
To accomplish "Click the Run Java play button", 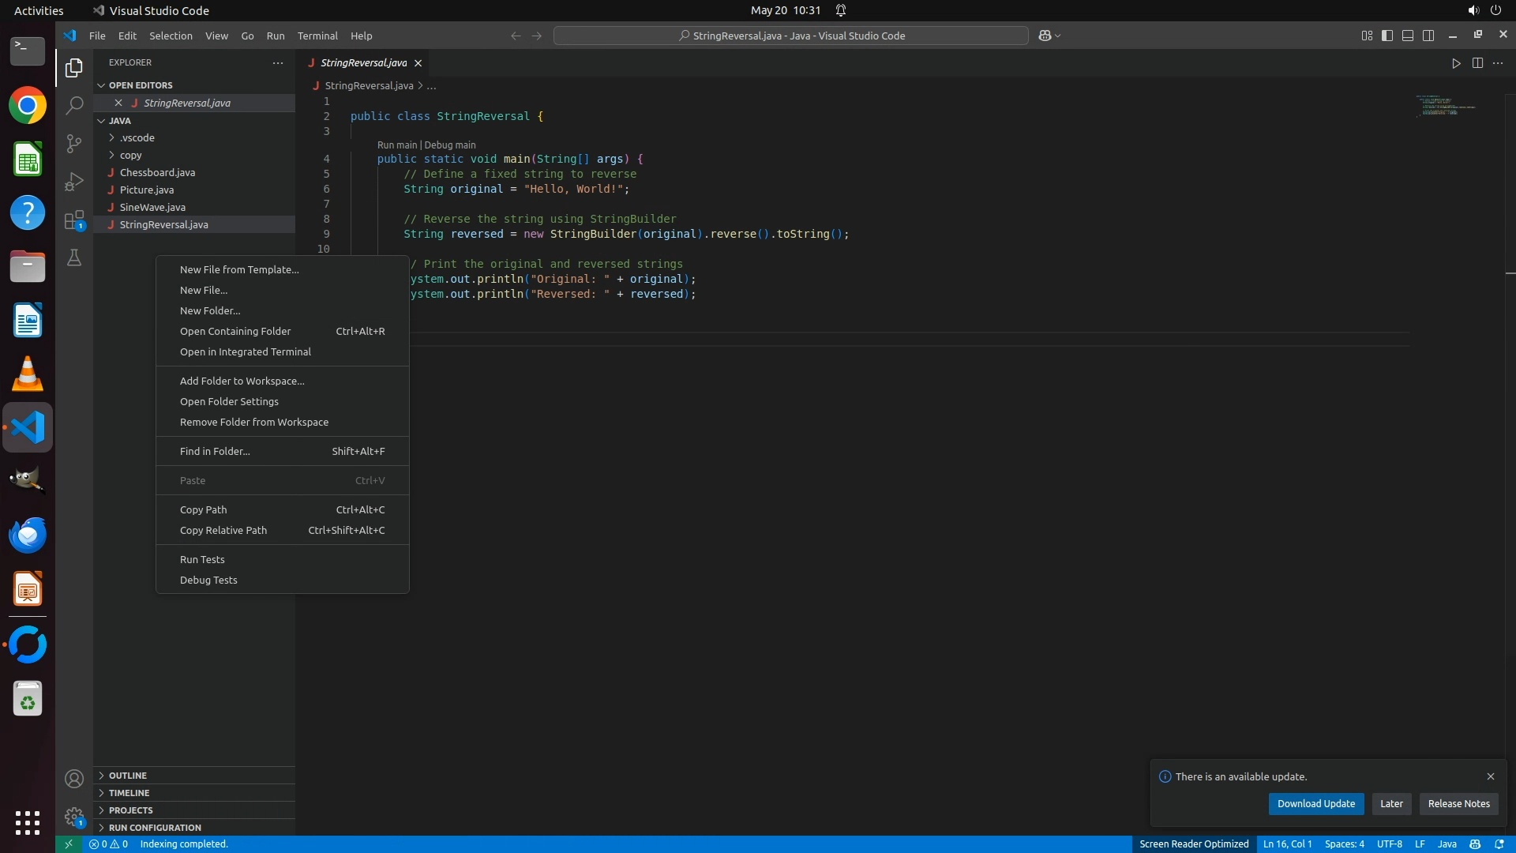I will [1456, 63].
